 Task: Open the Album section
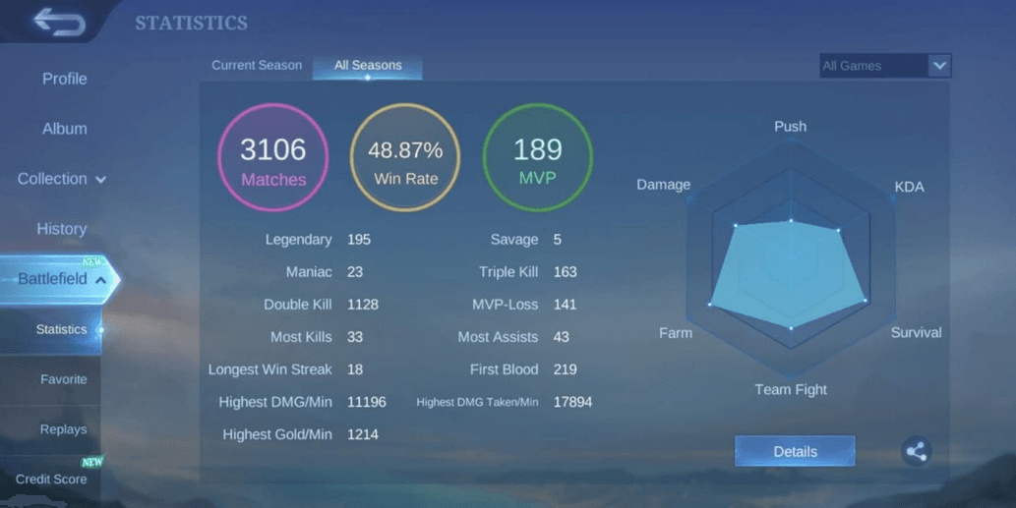(65, 128)
